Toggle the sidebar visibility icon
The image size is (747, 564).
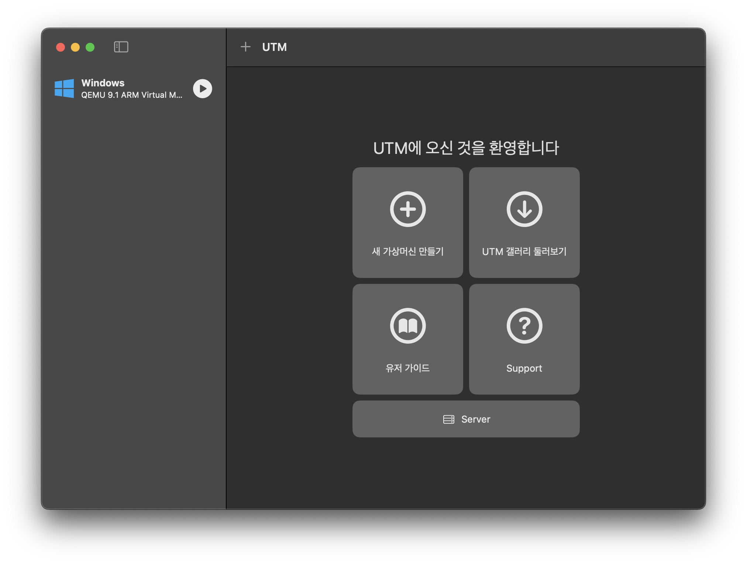pos(121,47)
